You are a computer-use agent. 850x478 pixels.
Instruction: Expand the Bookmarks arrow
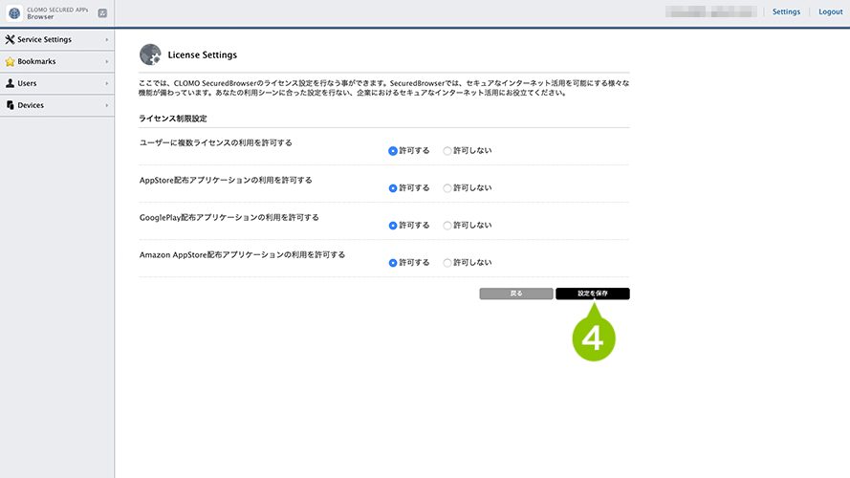(107, 62)
